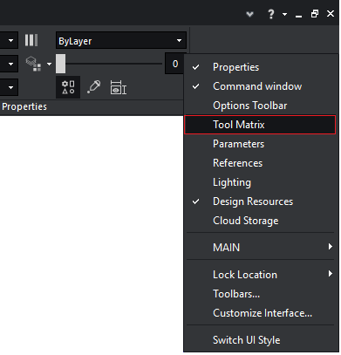Click the lineweight bars icon

31,40
